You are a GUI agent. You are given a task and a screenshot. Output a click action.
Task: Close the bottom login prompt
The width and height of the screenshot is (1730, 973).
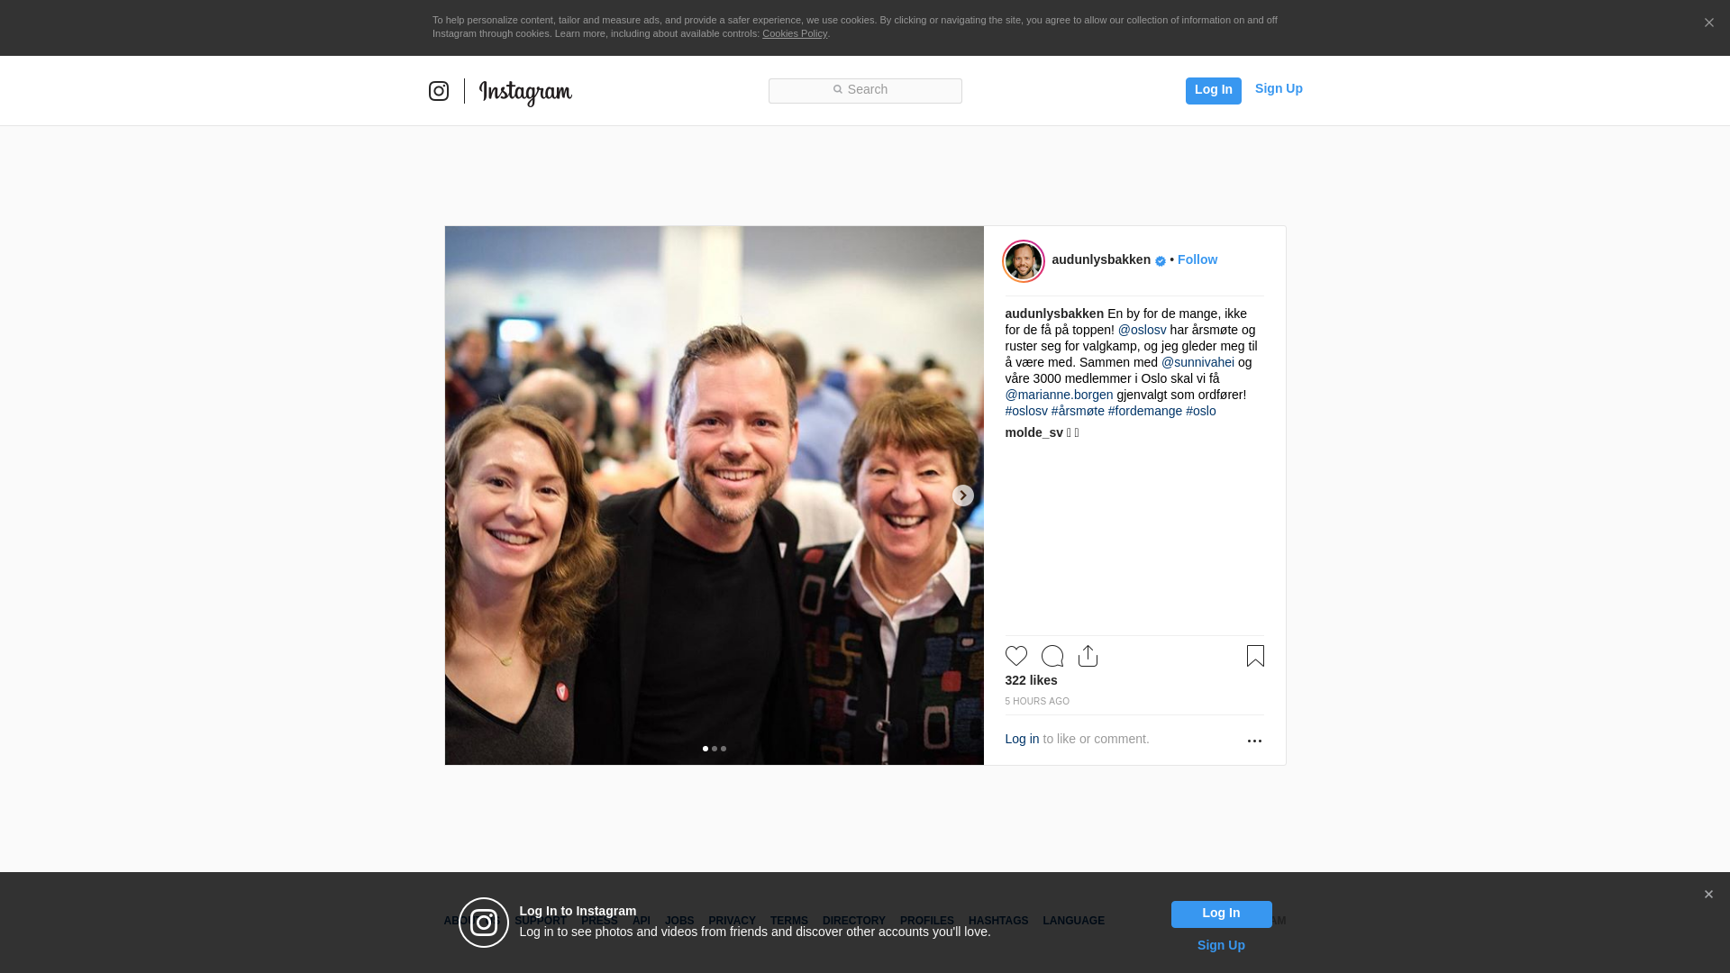click(1708, 895)
